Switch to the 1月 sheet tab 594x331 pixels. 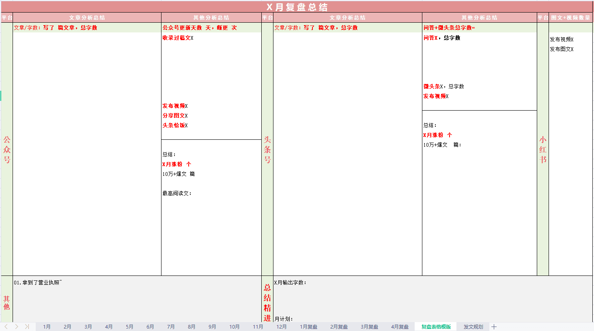pos(47,327)
